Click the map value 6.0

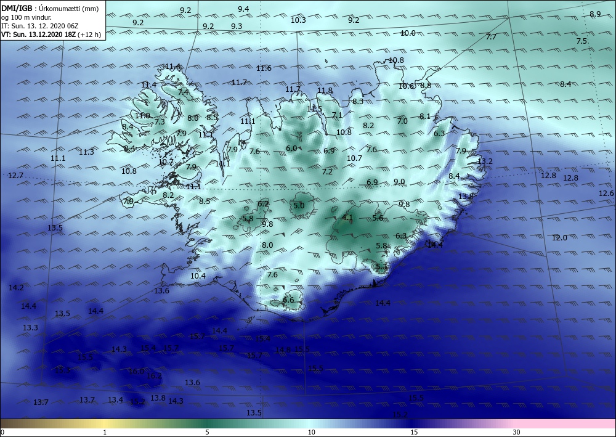tap(291, 148)
